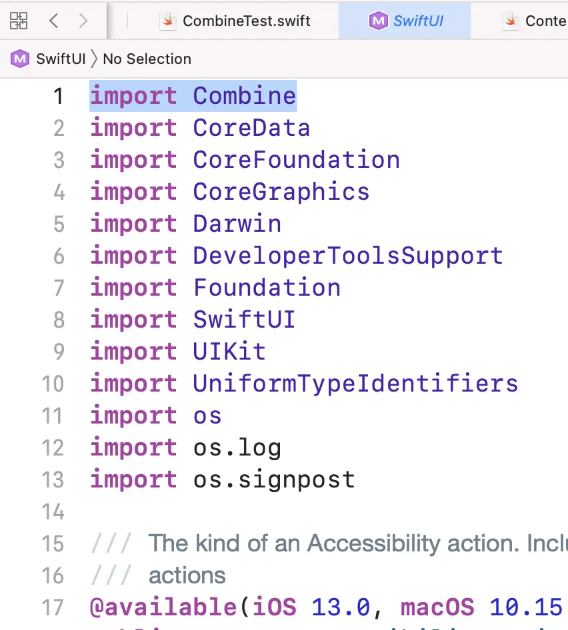Click the purple module icon on SwiftUI tab
568x630 pixels.
tap(378, 21)
